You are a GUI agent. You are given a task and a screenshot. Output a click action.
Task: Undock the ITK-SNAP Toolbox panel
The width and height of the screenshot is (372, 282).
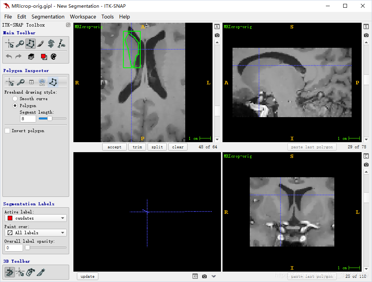[68, 25]
